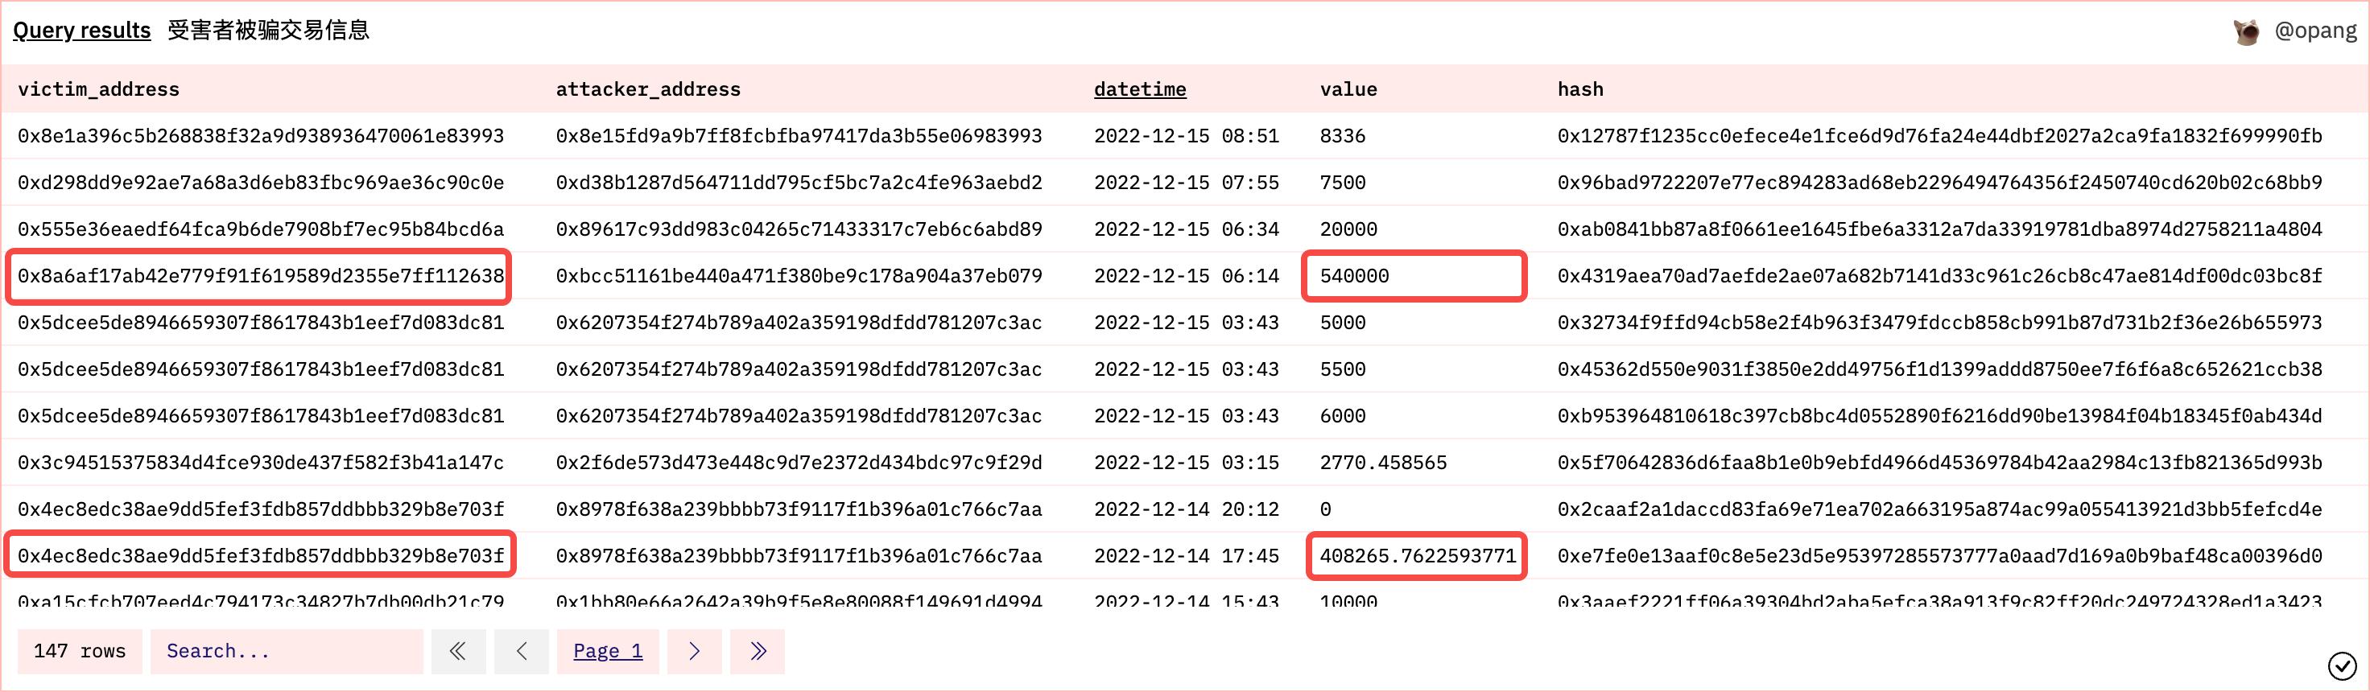Click the opang user avatar
This screenshot has width=2370, height=692.
[2246, 31]
